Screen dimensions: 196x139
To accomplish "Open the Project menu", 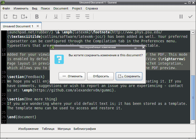I will coord(77,8).
